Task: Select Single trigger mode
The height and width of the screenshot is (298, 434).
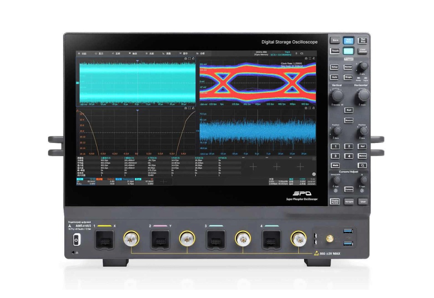Action: 348,77
